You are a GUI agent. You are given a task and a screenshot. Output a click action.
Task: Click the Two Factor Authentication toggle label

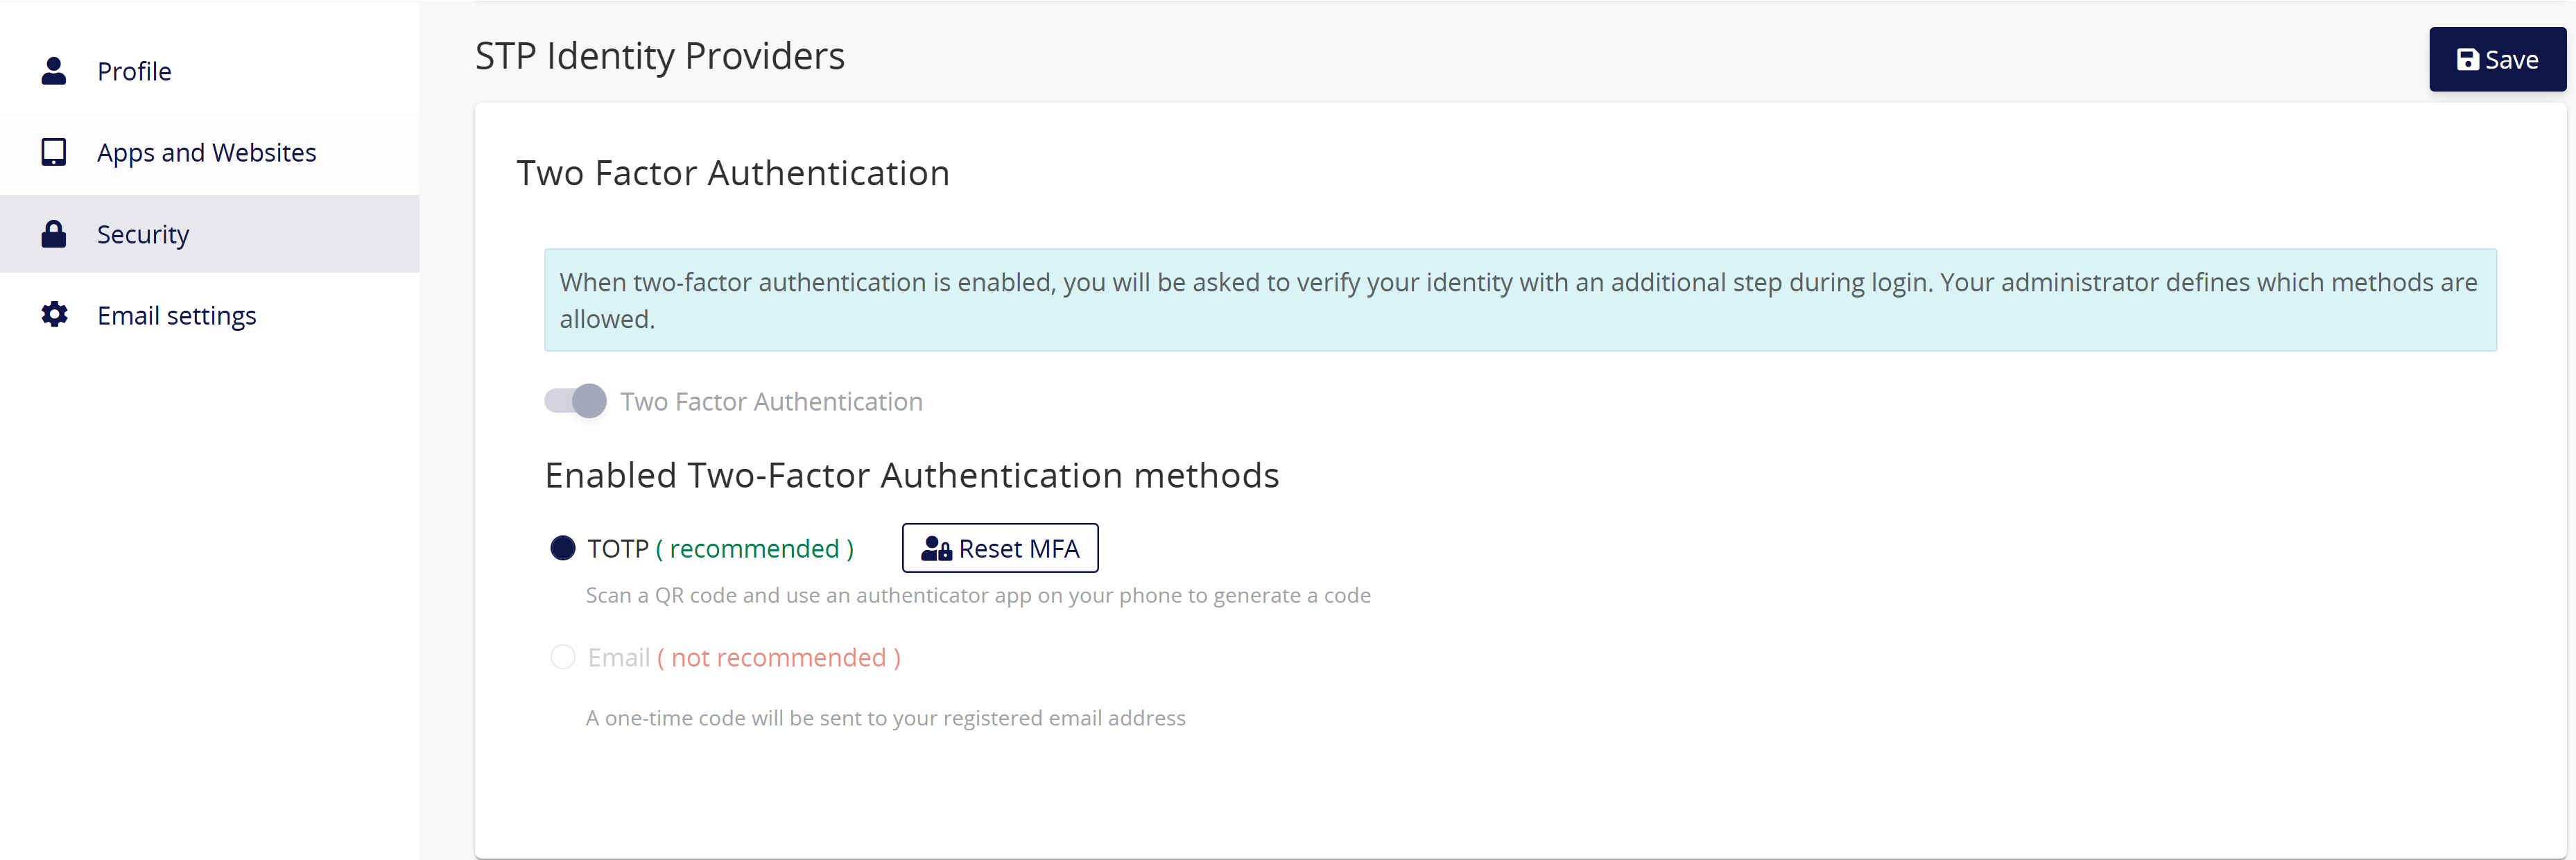coord(771,402)
